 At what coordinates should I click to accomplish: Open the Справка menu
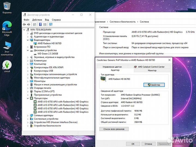point(56,20)
